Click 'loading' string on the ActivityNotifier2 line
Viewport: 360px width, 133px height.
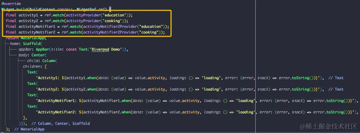tap(246, 112)
